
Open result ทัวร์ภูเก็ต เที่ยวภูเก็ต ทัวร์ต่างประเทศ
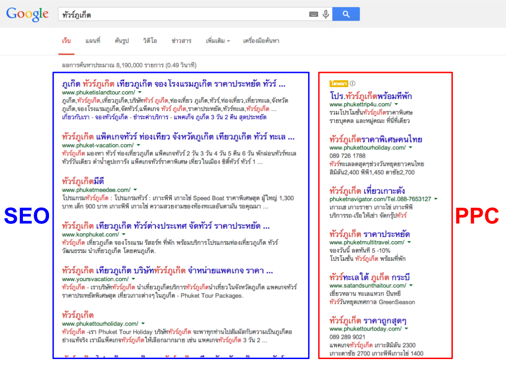pos(166,226)
